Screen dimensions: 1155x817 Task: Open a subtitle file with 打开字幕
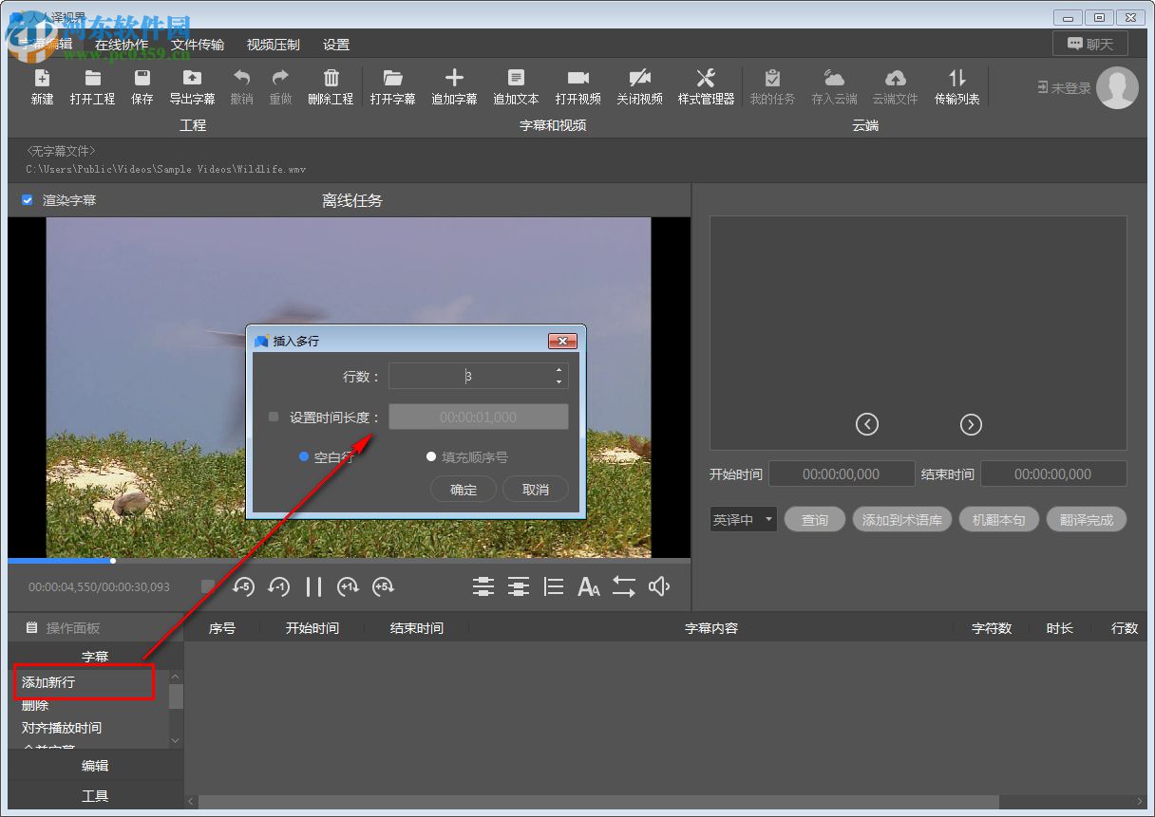(392, 79)
